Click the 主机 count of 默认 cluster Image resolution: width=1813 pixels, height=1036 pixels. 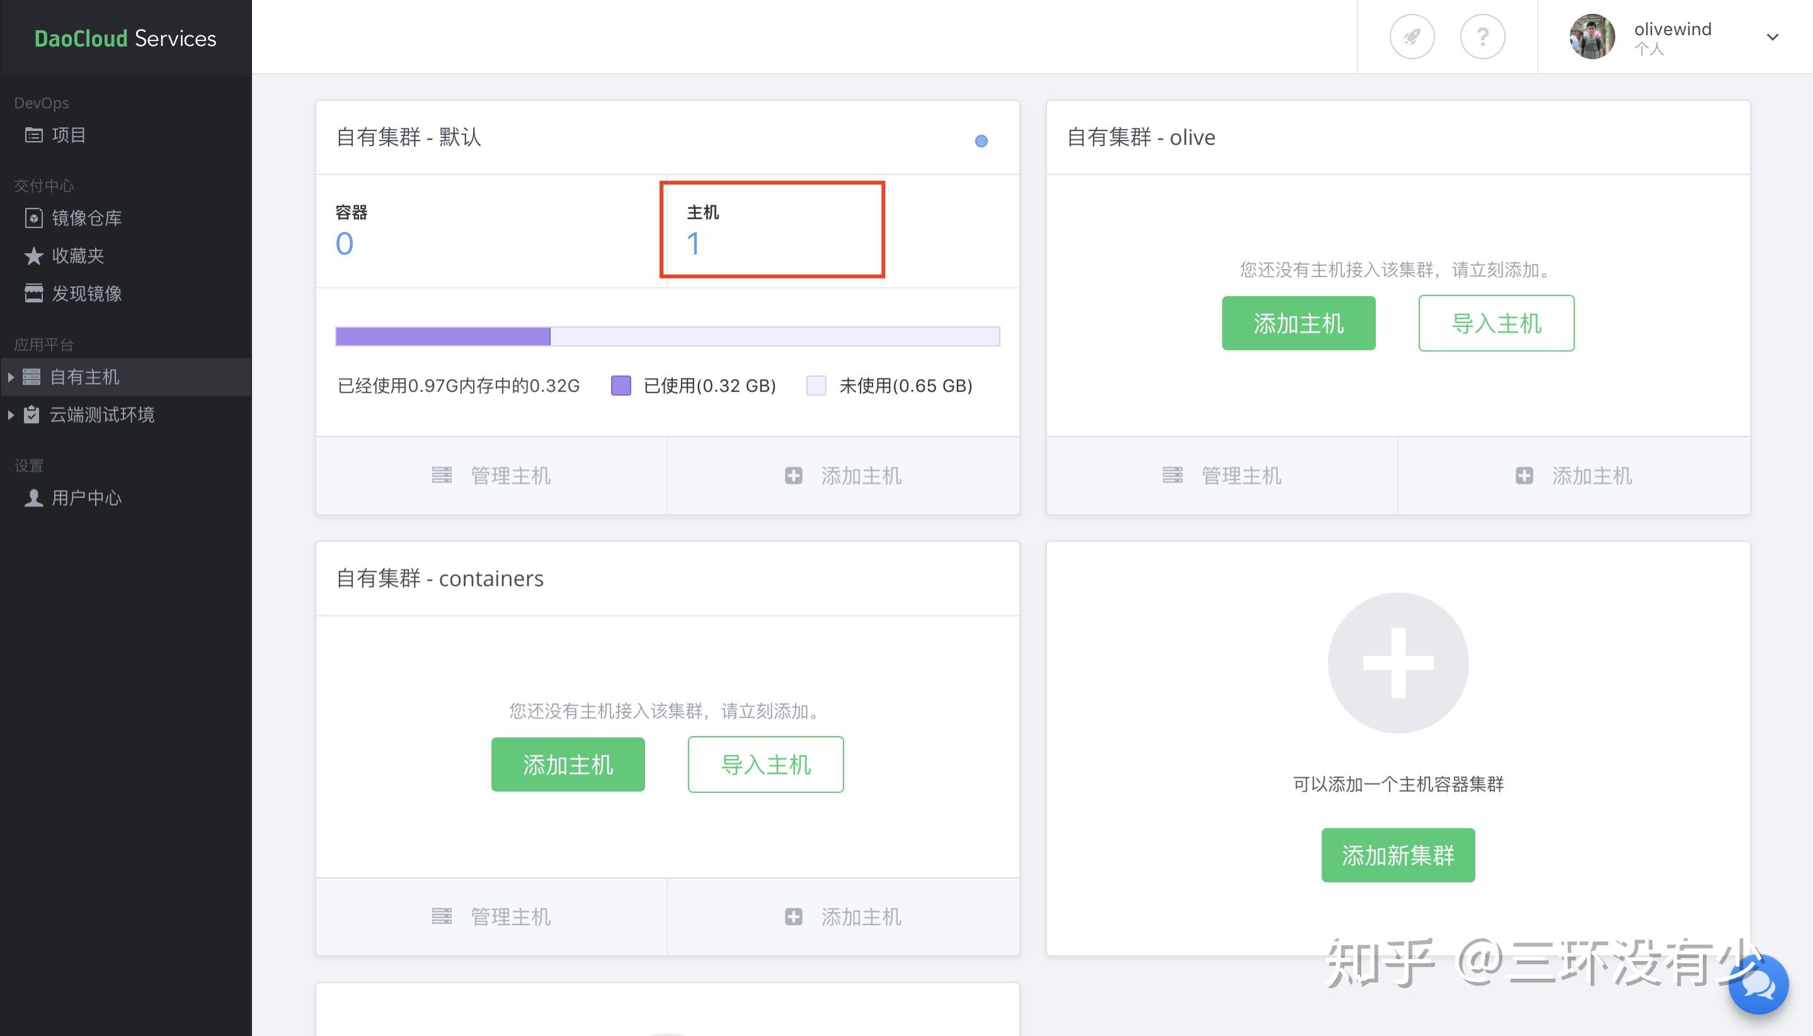(x=693, y=244)
